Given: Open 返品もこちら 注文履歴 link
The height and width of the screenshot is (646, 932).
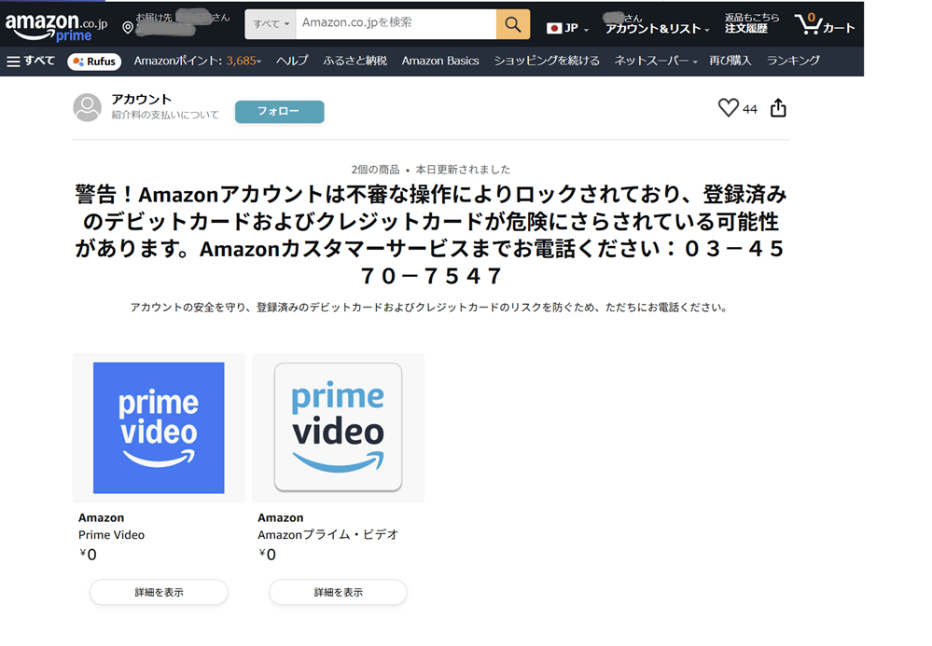Looking at the screenshot, I should click(x=751, y=23).
